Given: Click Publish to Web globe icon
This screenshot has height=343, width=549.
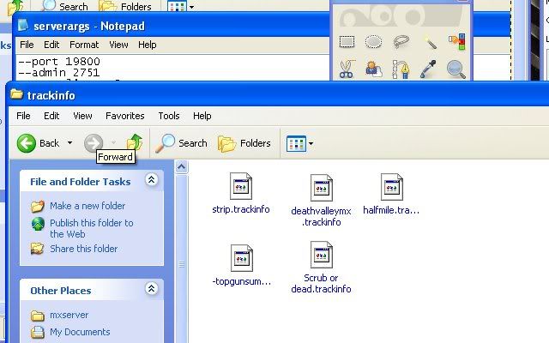Looking at the screenshot, I should pyautogui.click(x=38, y=224).
